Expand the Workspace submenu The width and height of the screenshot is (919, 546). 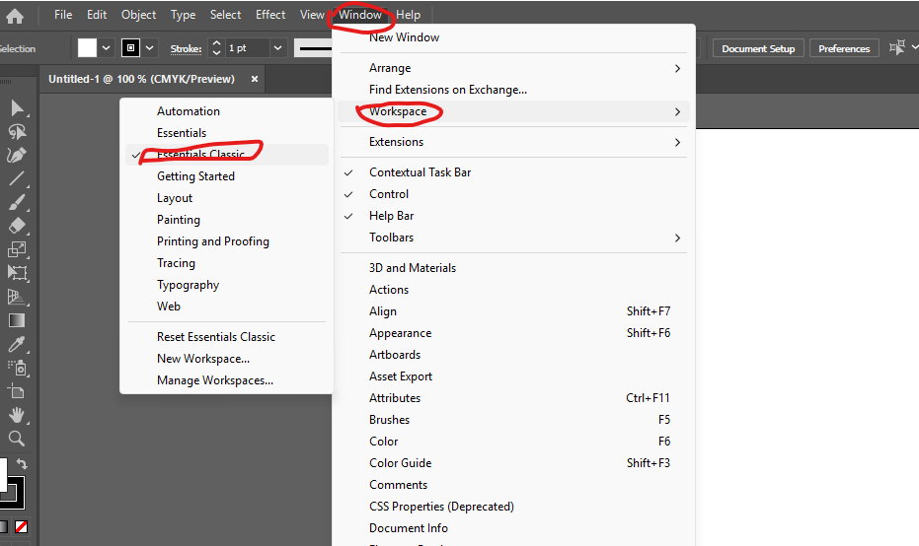click(513, 111)
